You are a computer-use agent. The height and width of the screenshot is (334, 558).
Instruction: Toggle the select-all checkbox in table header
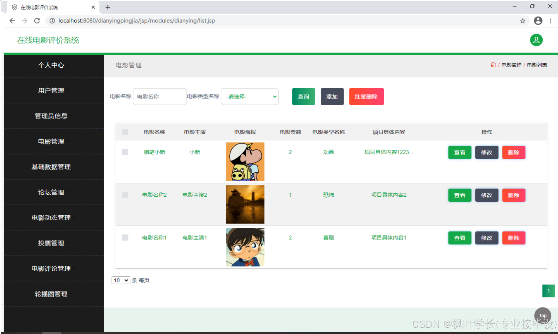[x=125, y=132]
